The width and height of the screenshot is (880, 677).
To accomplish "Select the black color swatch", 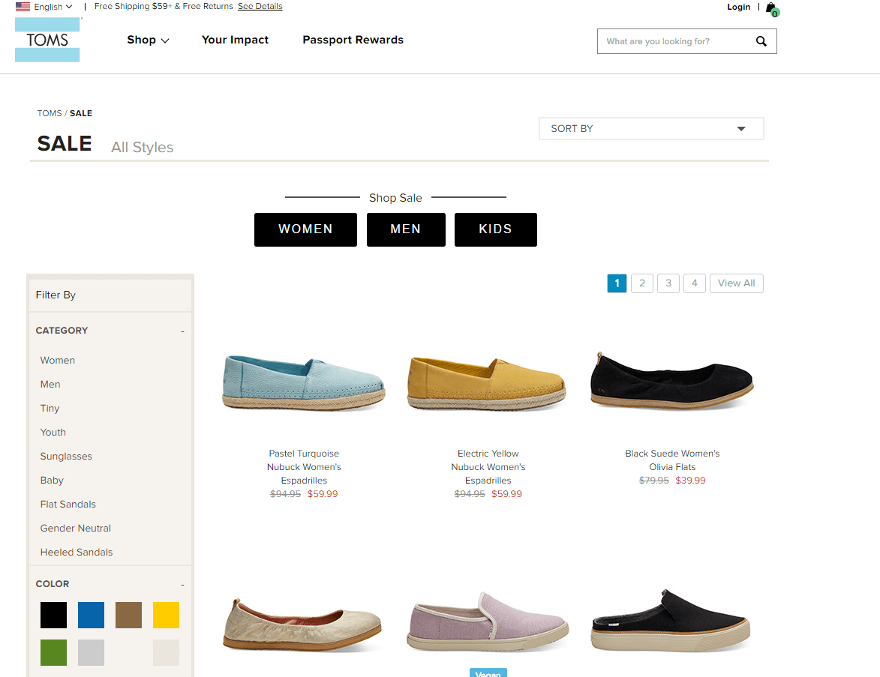I will click(x=53, y=615).
